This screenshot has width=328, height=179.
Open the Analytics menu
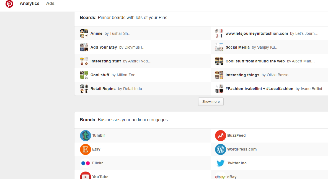coord(30,4)
